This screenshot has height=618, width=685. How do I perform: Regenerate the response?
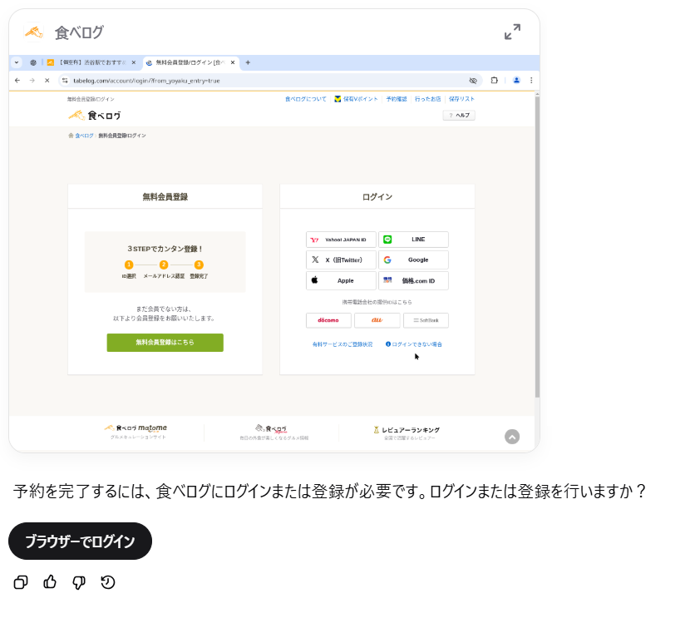coord(107,582)
